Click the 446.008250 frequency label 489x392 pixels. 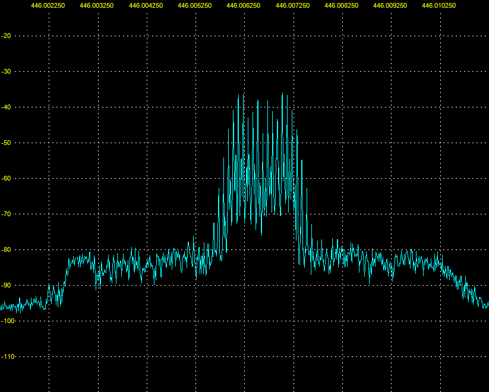click(342, 5)
